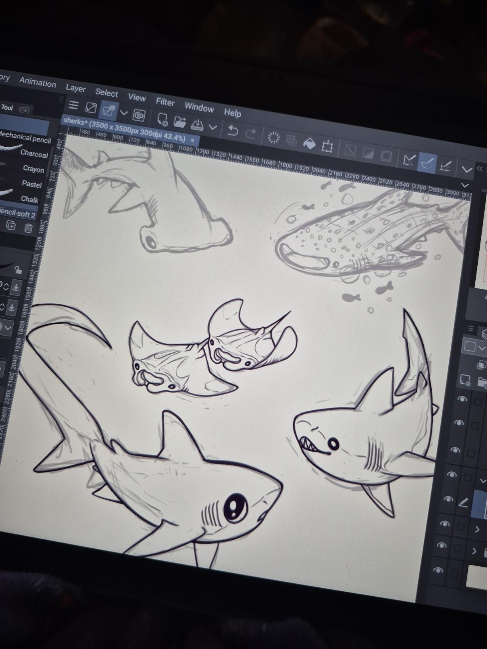Viewport: 487px width, 649px height.
Task: Open the Animation menu
Action: pyautogui.click(x=38, y=82)
